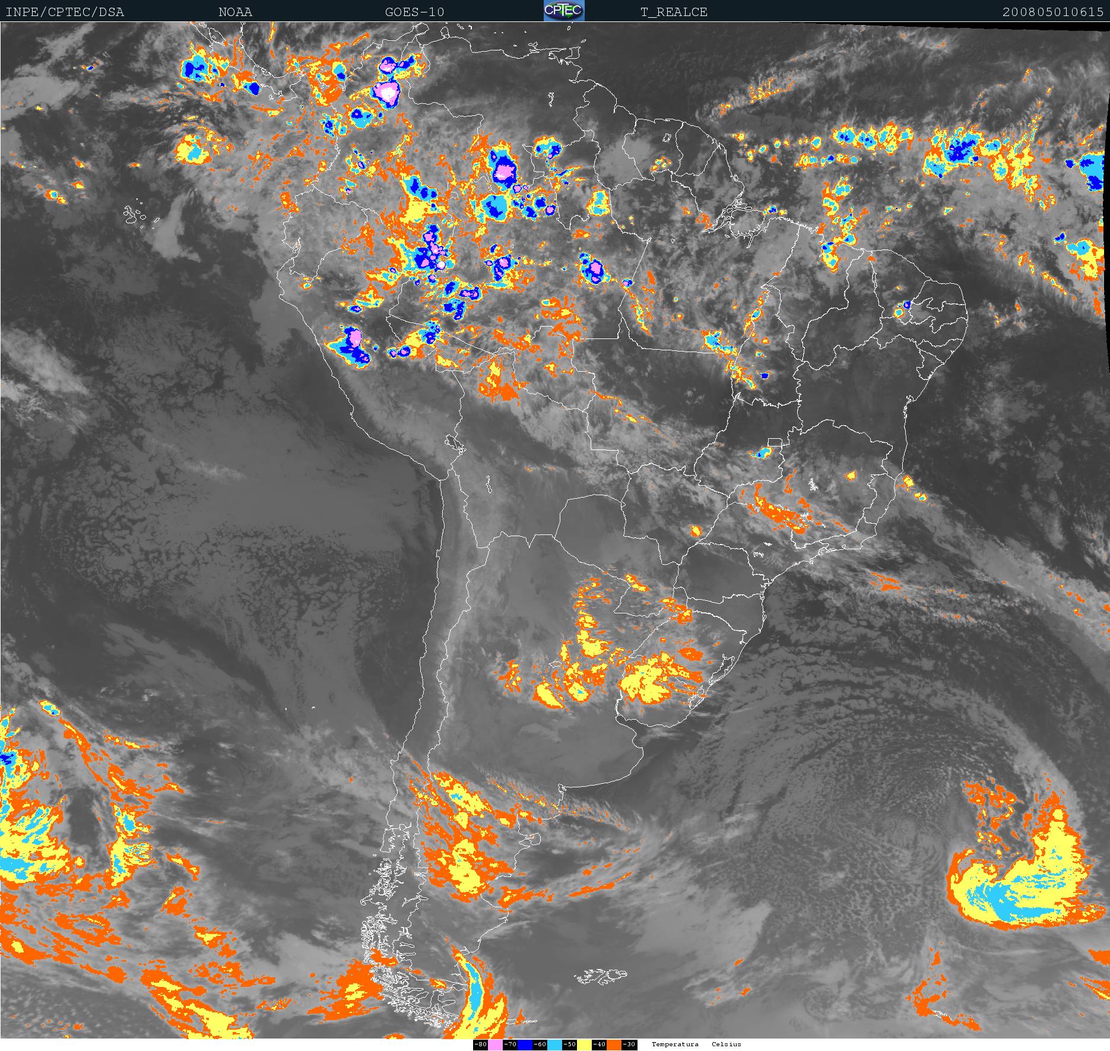This screenshot has width=1110, height=1051.
Task: Click the -60 legend value
Action: pos(540,1044)
